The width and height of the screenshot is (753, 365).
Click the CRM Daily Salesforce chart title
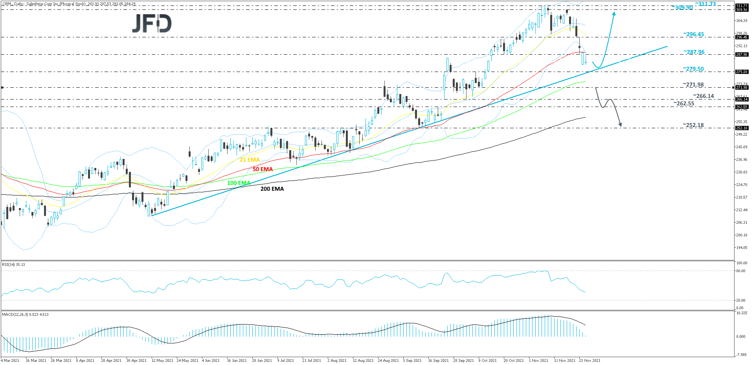[69, 4]
